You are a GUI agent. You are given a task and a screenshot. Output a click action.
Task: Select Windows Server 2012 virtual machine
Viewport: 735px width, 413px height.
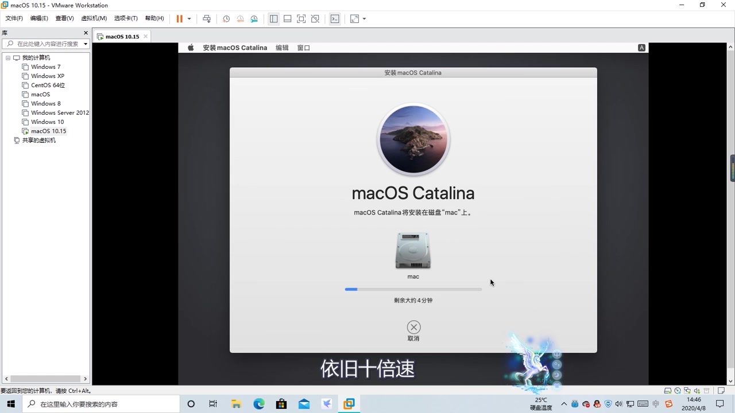(60, 113)
